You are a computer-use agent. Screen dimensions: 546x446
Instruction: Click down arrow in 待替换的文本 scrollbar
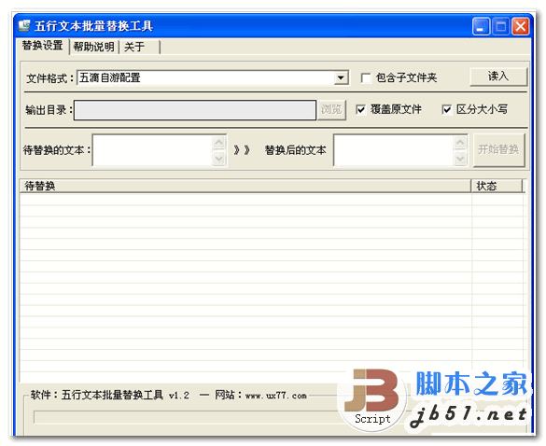(219, 159)
